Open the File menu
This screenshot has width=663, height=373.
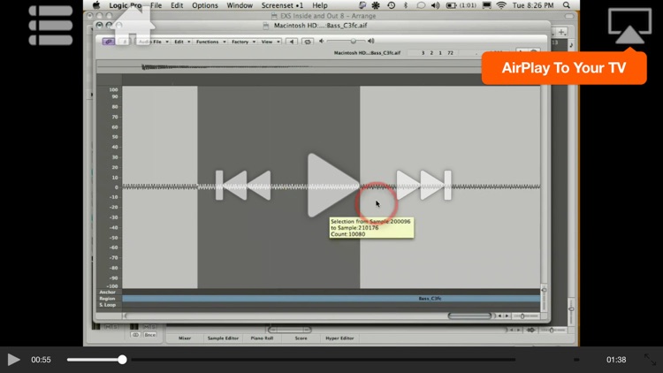(156, 5)
